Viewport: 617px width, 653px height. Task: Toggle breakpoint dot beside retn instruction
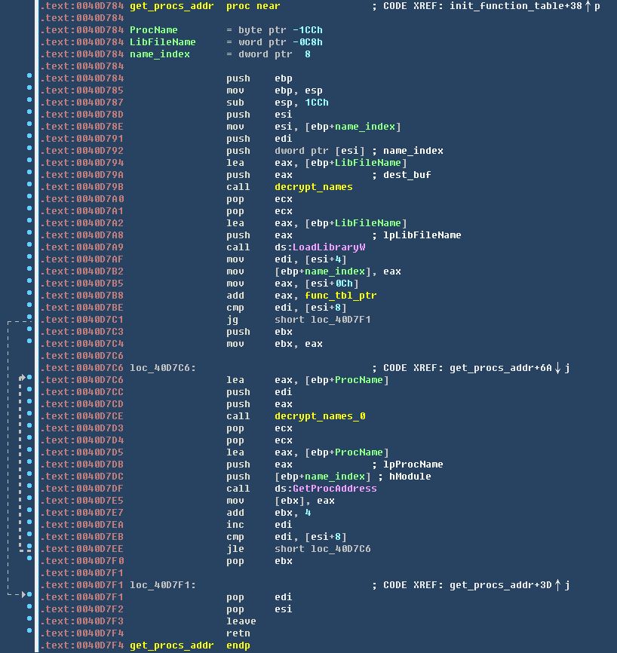(29, 633)
